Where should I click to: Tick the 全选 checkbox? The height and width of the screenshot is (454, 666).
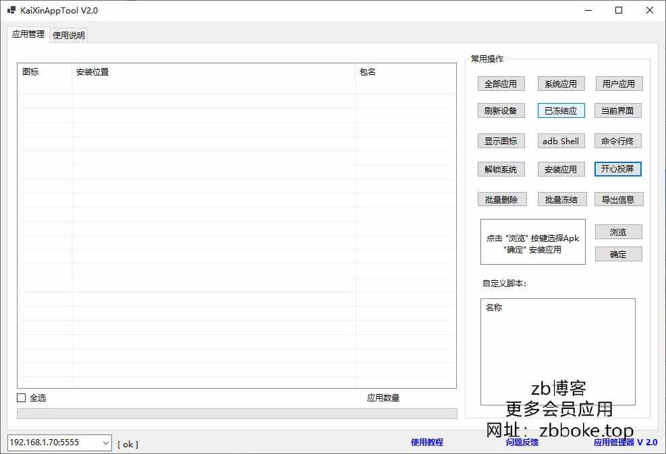pos(22,398)
